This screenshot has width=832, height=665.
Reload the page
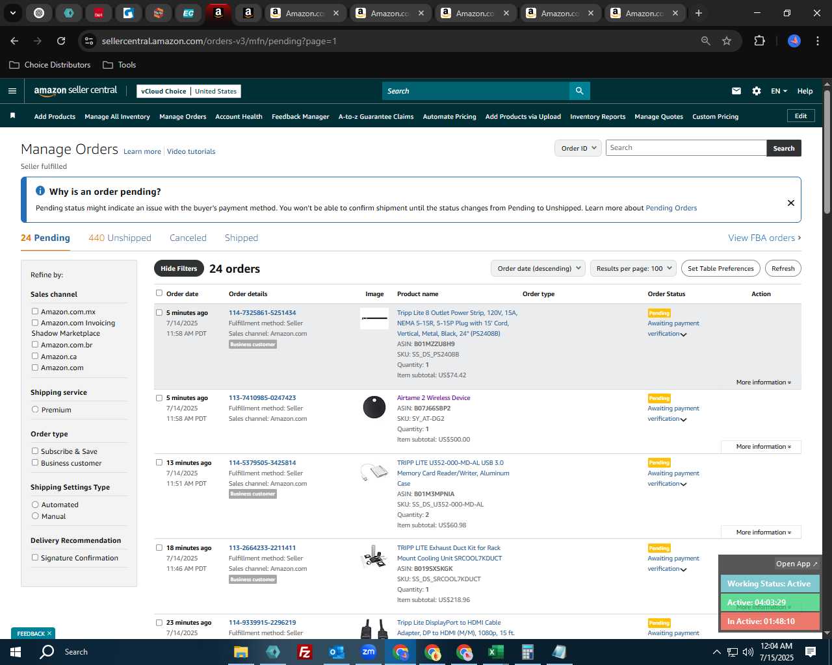point(61,41)
